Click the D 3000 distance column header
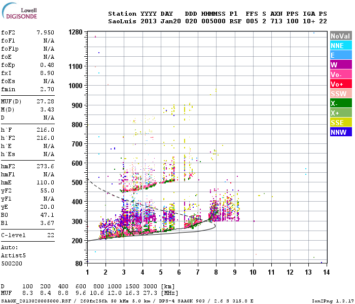 150,286
